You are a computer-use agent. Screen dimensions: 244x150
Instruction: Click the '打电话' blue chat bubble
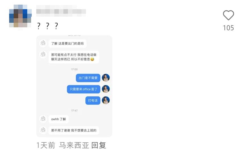[93, 100]
